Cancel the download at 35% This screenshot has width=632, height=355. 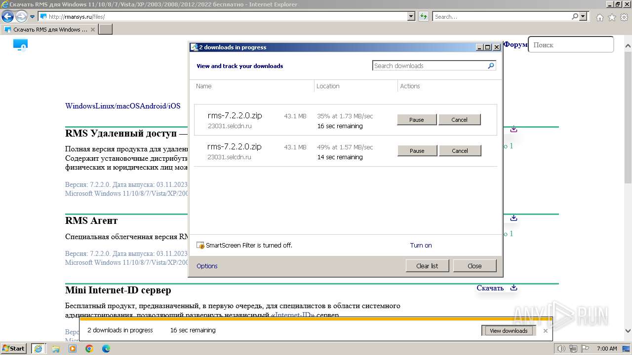pos(459,119)
